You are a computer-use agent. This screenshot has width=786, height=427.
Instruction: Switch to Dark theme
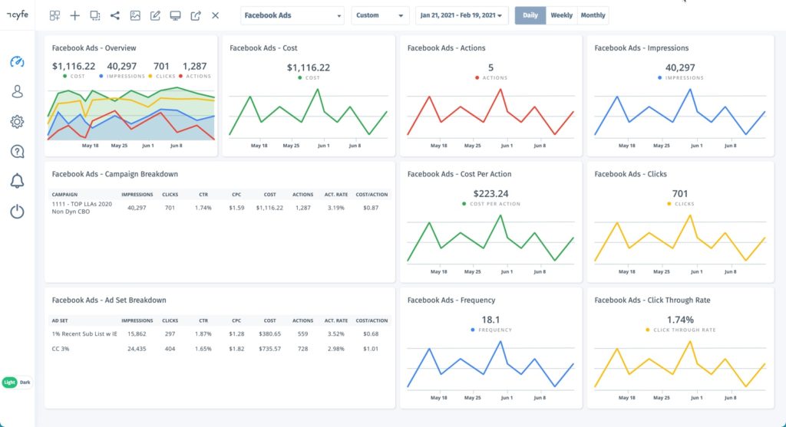[x=25, y=383]
